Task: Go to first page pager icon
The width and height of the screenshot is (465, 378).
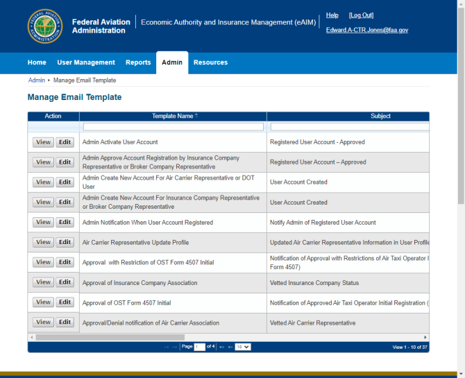Action: click(x=167, y=347)
